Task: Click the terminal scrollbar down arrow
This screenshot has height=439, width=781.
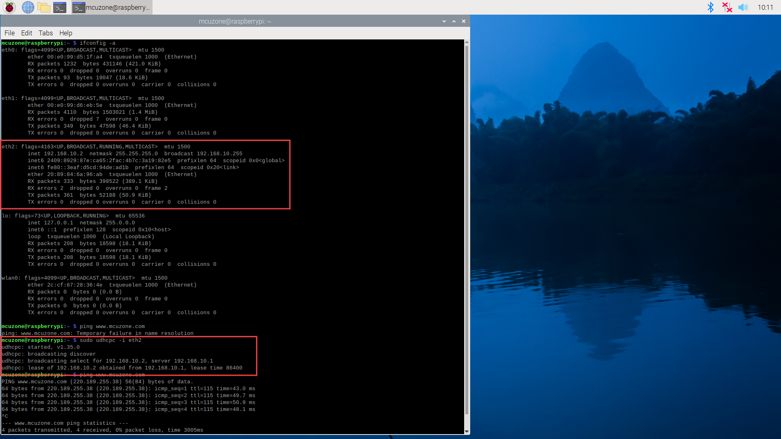Action: coord(467,431)
